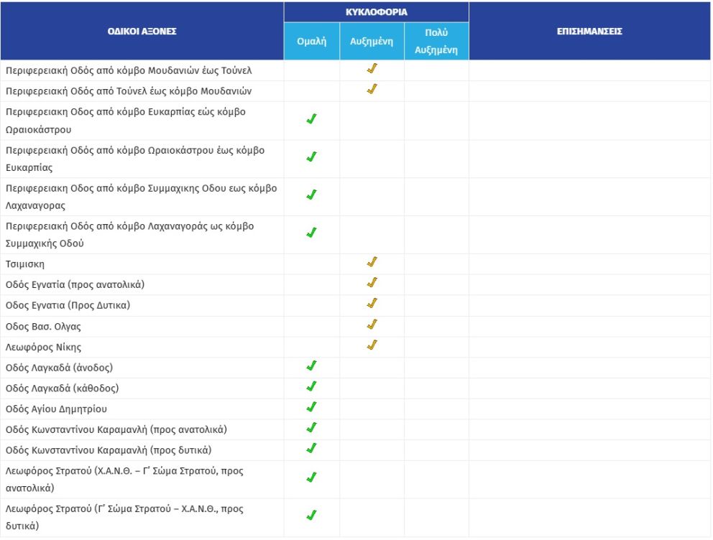The image size is (713, 540).
Task: Select the Πολύ Αυξημένη column header
Action: pyautogui.click(x=436, y=41)
